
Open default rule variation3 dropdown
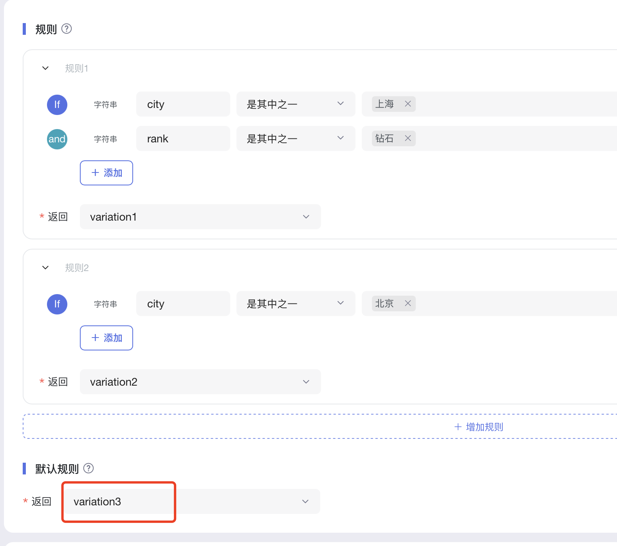[x=192, y=501]
